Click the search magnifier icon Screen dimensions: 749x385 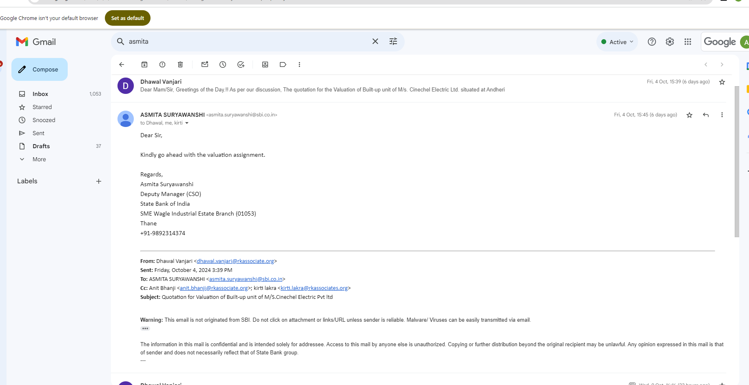(121, 41)
